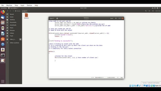Select the Text Editor dock icon
This screenshot has width=161, height=91.
tap(3, 61)
